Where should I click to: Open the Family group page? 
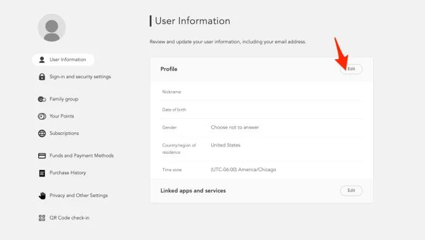pos(63,99)
